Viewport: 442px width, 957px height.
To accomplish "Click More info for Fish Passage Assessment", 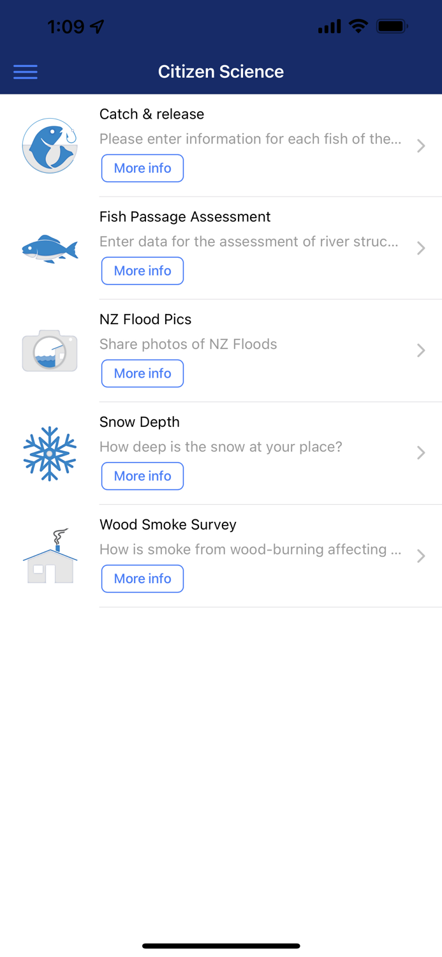I will pos(142,271).
